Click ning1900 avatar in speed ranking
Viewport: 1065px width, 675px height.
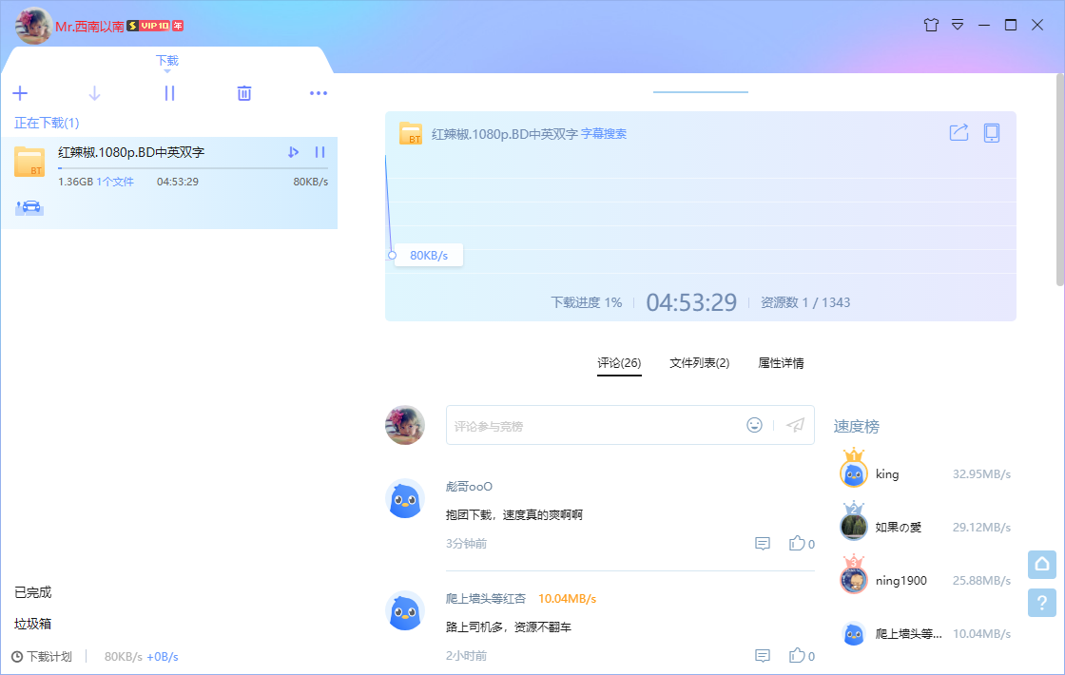[x=854, y=579]
